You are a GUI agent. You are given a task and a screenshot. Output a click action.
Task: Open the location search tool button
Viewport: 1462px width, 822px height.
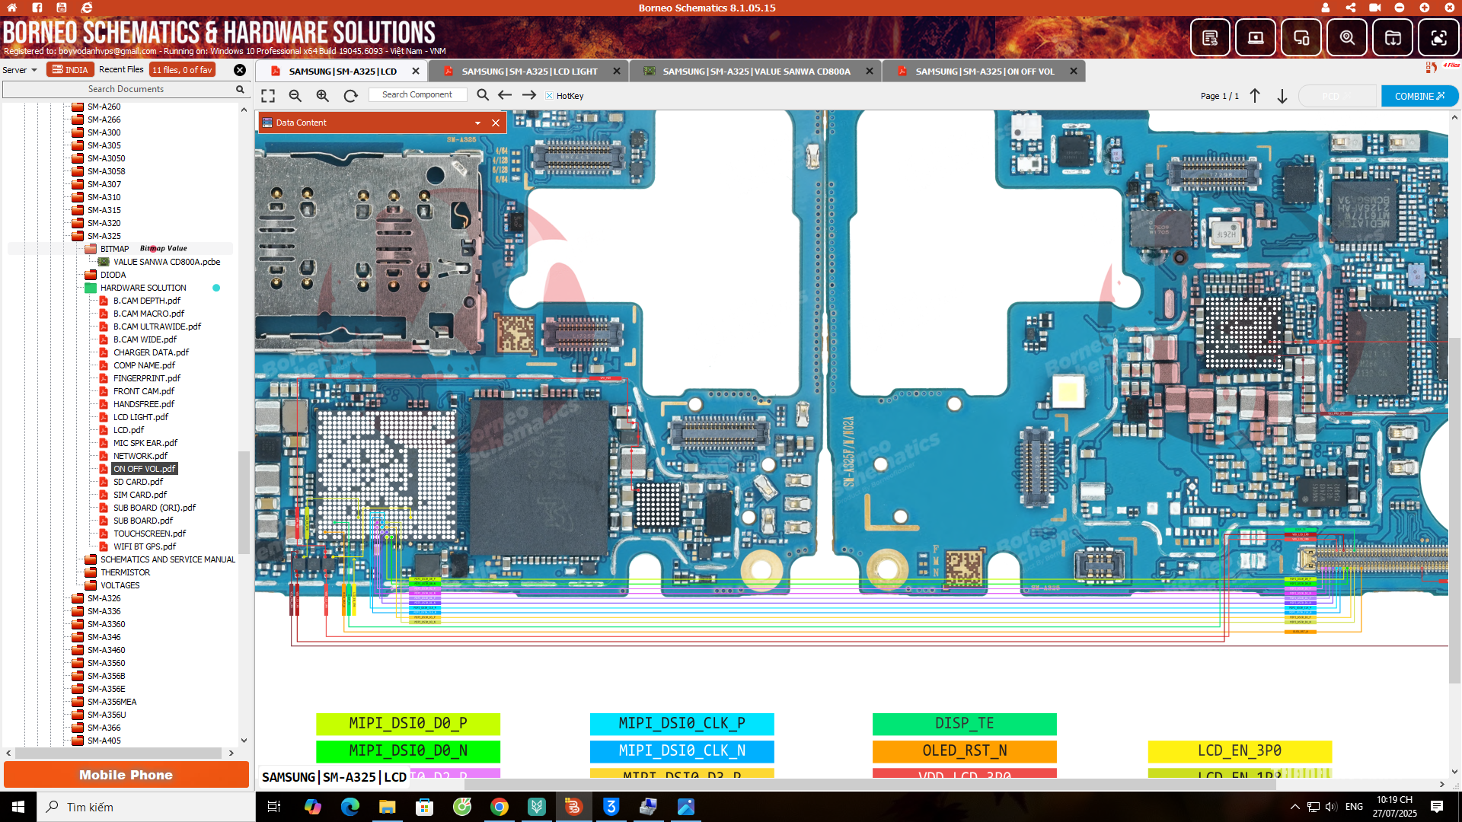coord(1347,37)
